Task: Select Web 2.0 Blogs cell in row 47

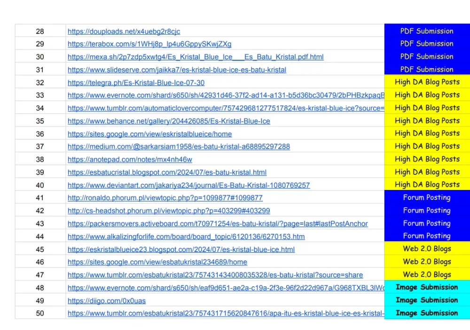Action: tap(427, 274)
